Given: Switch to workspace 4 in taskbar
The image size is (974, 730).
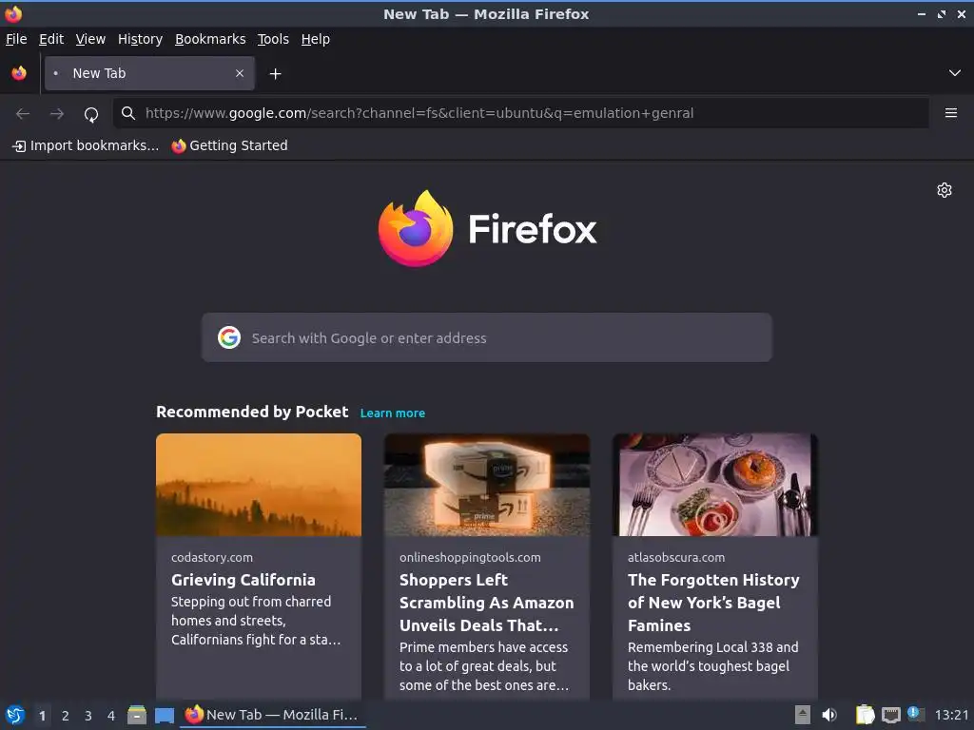Looking at the screenshot, I should click(x=111, y=716).
